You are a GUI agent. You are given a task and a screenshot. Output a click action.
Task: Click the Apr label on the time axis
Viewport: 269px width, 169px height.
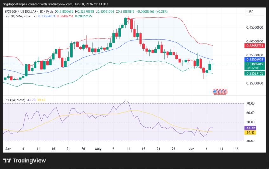pyautogui.click(x=8, y=149)
